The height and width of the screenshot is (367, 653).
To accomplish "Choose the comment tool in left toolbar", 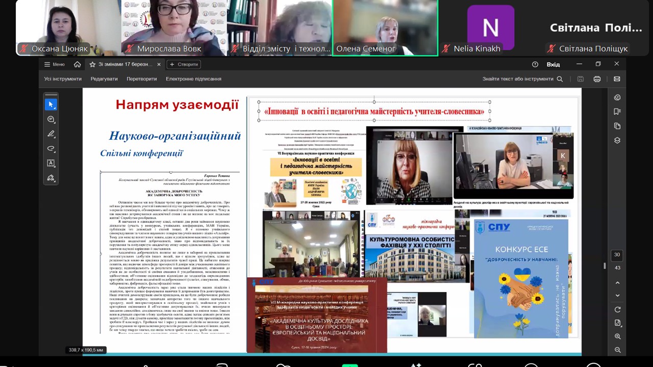I will pos(51,119).
